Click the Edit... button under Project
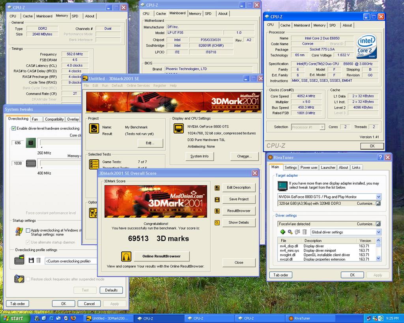 click(150, 143)
